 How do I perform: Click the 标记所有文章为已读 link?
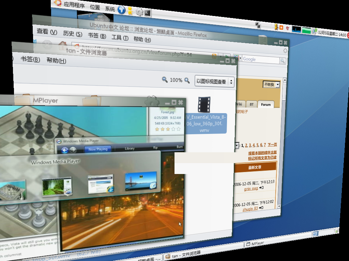[262, 158]
